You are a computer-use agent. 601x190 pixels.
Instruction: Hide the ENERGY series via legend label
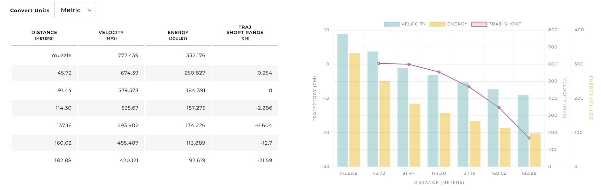457,24
